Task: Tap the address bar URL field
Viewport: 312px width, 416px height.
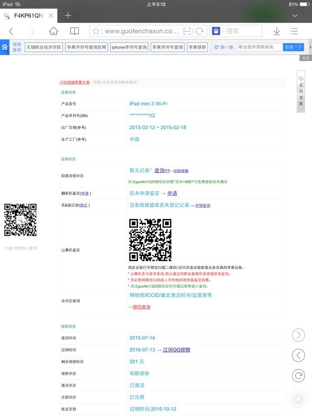Action: [x=141, y=31]
